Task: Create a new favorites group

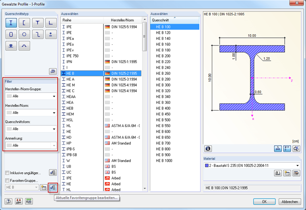Action: pyautogui.click(x=44, y=187)
